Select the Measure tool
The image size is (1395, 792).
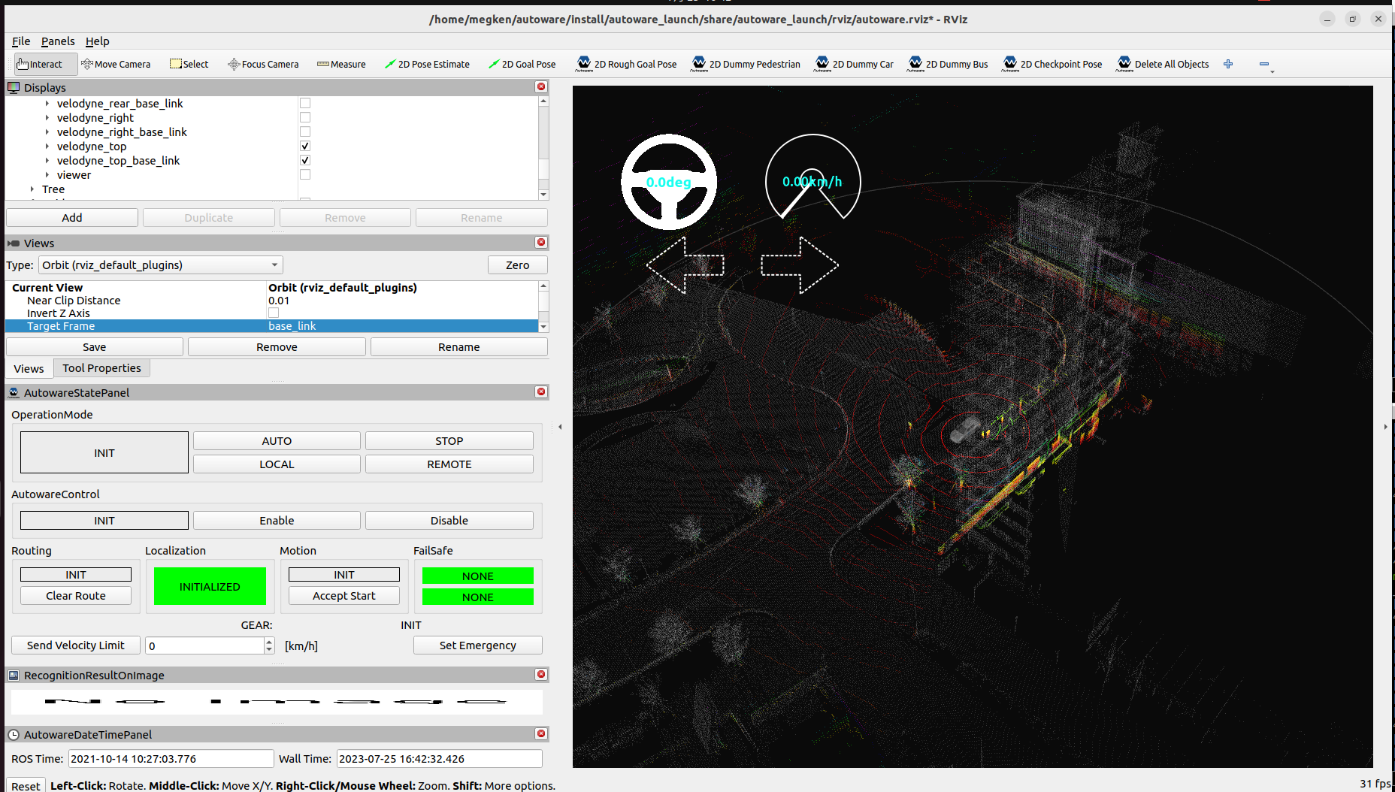pyautogui.click(x=340, y=64)
